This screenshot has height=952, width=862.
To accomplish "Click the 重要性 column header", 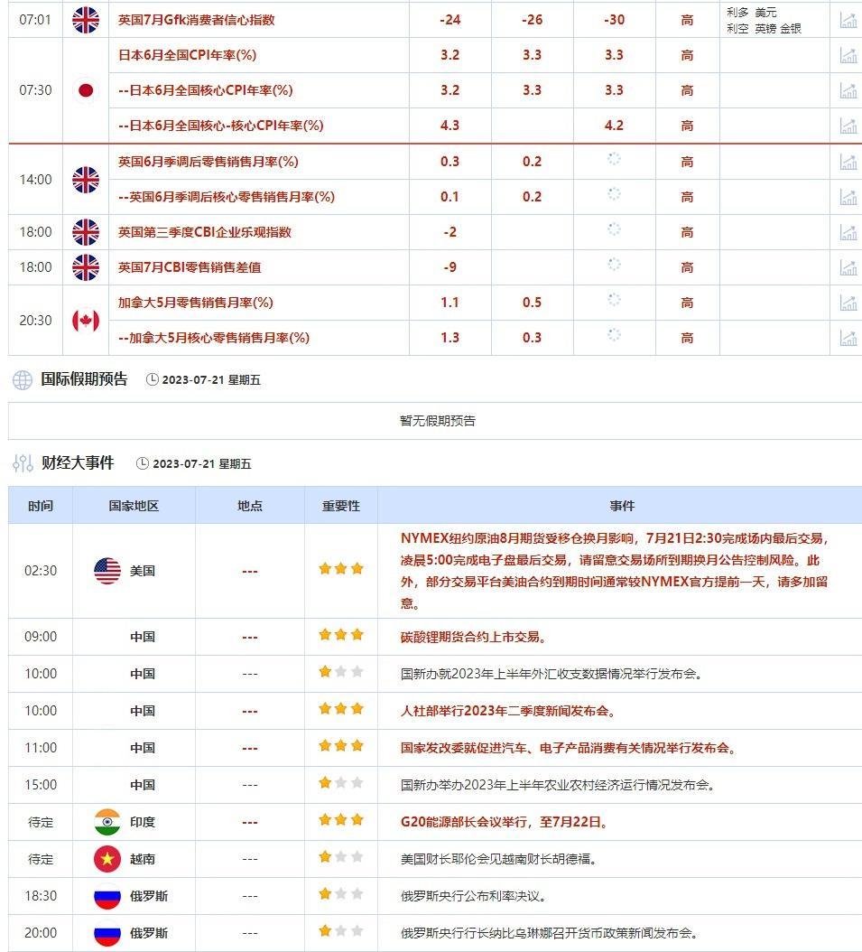I will [340, 506].
